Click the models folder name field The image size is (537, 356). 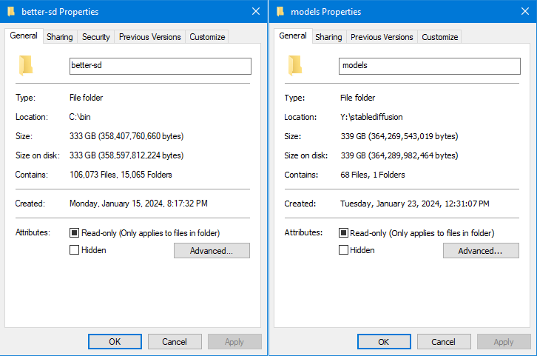[x=429, y=66]
